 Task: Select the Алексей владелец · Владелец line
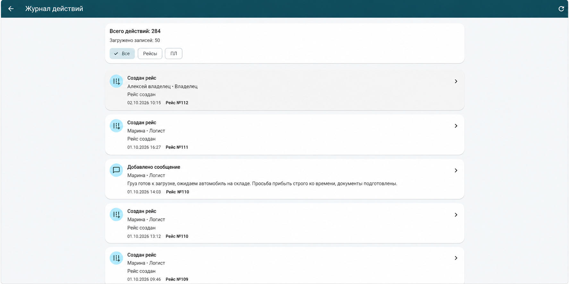(162, 86)
